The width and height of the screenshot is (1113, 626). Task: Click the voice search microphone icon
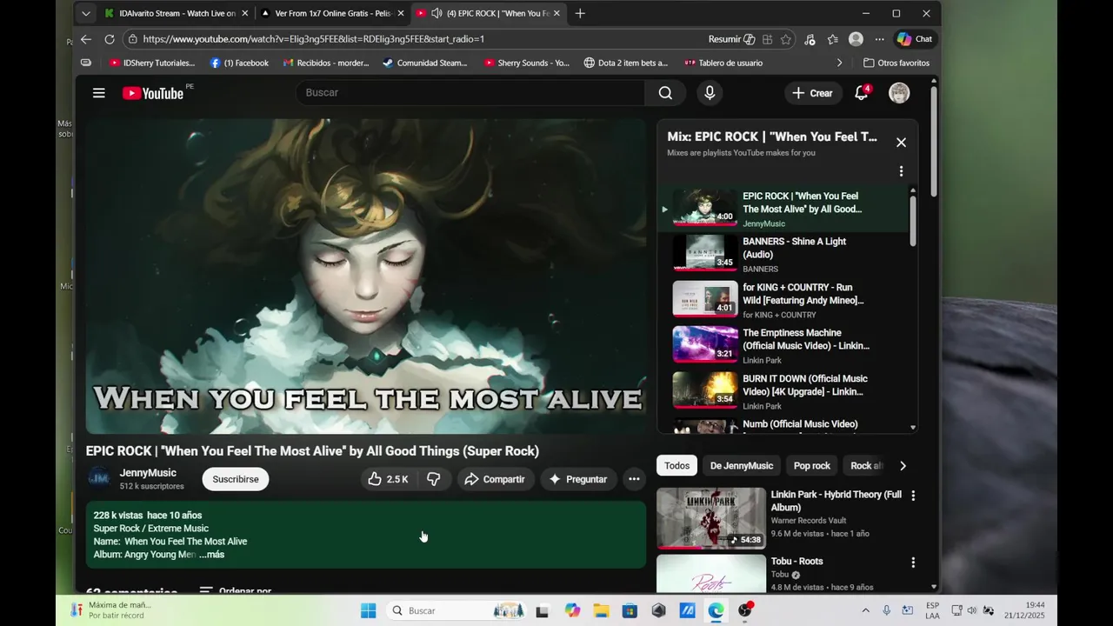tap(710, 93)
